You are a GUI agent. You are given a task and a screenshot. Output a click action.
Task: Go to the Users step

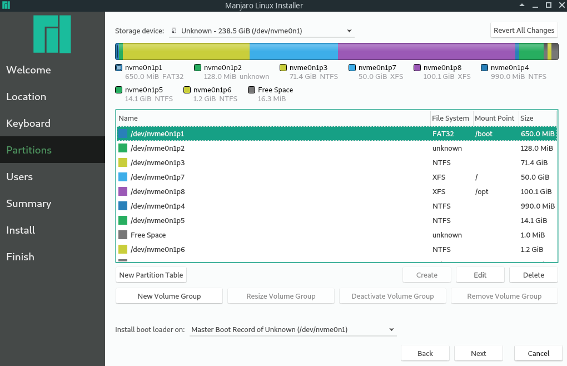[52, 176]
